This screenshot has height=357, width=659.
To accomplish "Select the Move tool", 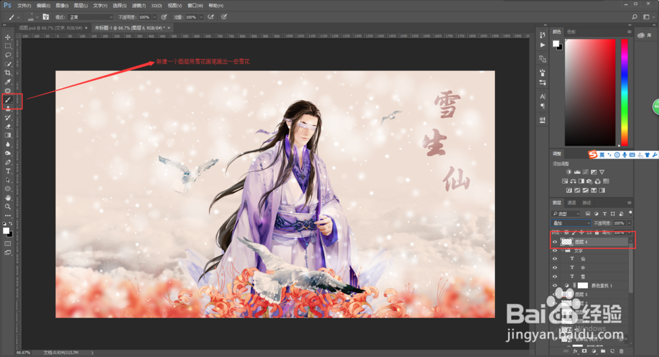I will coord(7,37).
